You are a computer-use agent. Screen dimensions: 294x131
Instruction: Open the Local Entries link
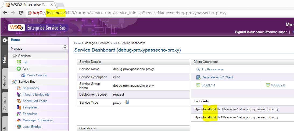click(x=32, y=127)
